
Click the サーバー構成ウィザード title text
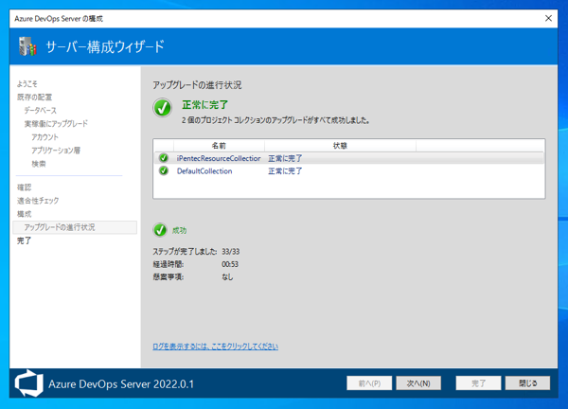click(105, 46)
